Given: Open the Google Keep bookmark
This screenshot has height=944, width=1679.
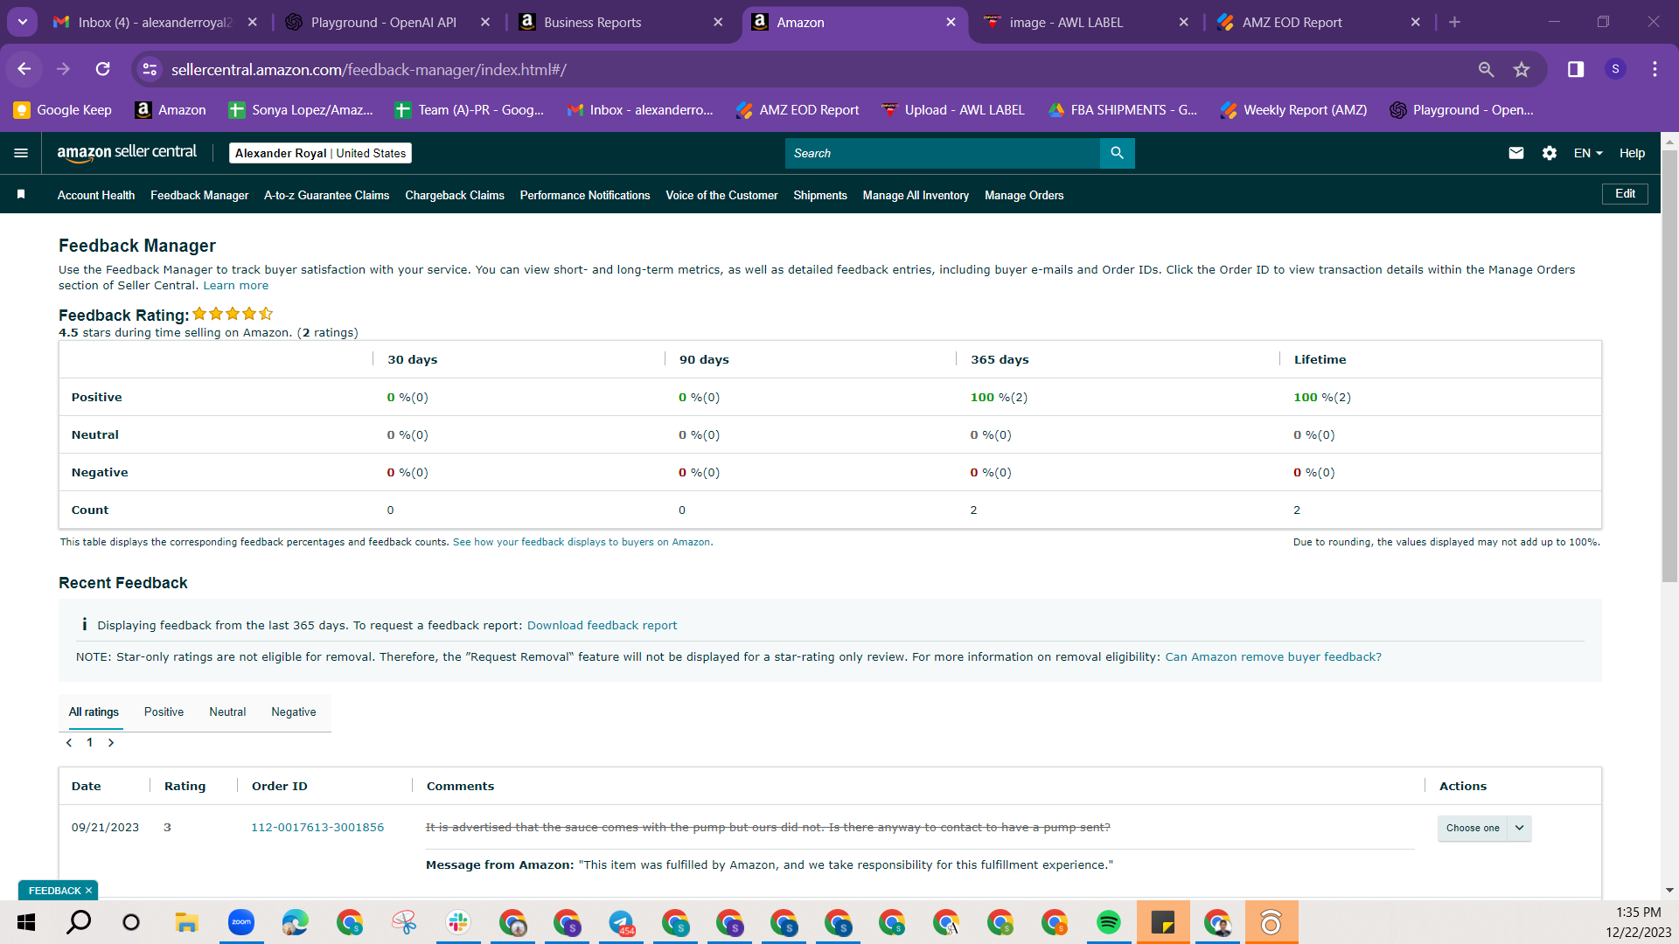Looking at the screenshot, I should coord(62,110).
